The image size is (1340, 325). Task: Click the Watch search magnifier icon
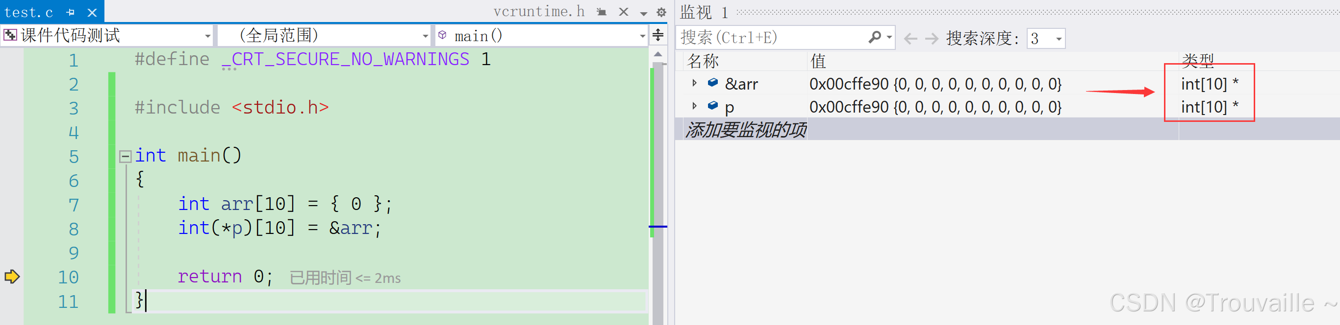(875, 37)
